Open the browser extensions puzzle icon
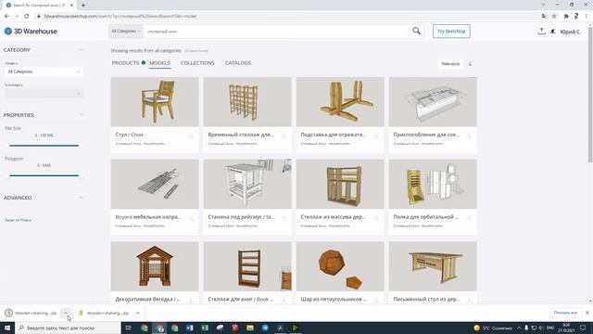 click(566, 16)
